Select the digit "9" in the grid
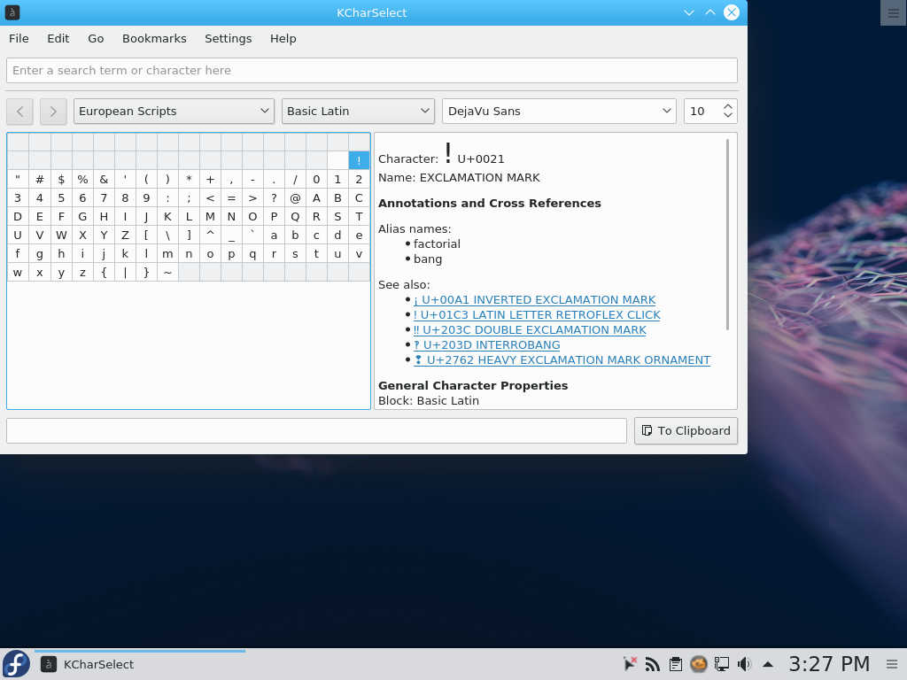907x680 pixels. [146, 197]
